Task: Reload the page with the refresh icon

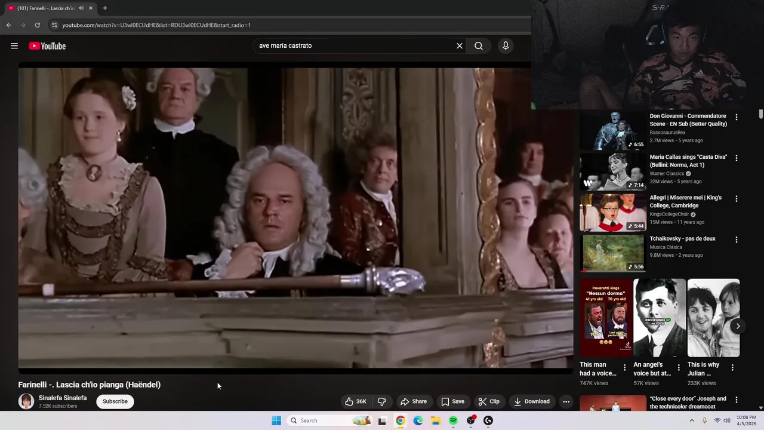Action: pos(37,25)
